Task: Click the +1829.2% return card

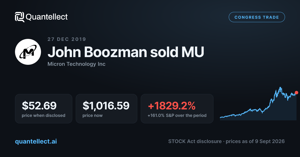Action: coord(177,109)
